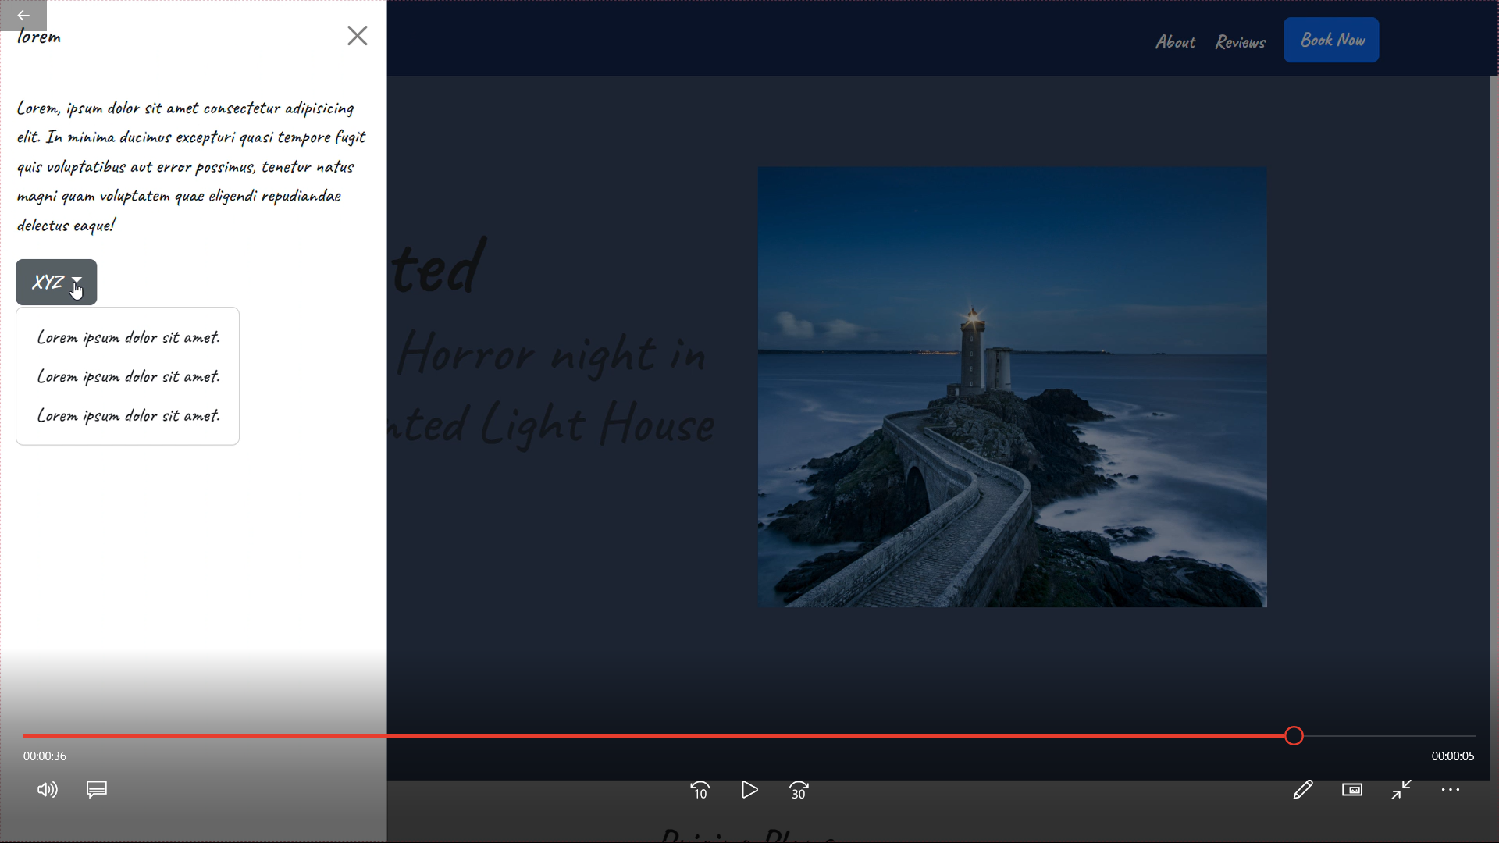The width and height of the screenshot is (1499, 843).
Task: Select the first Lorem ipsum dropdown item
Action: (128, 337)
